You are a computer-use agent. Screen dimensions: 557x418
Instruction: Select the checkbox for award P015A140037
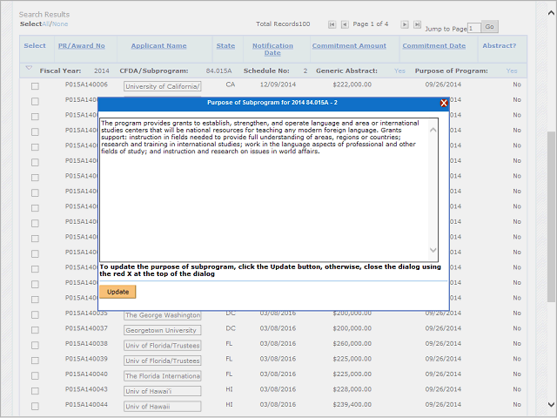(x=35, y=330)
